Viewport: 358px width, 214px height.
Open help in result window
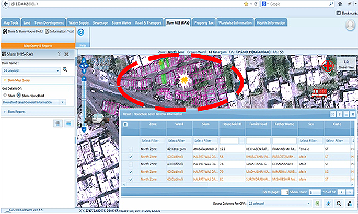pos(340,114)
